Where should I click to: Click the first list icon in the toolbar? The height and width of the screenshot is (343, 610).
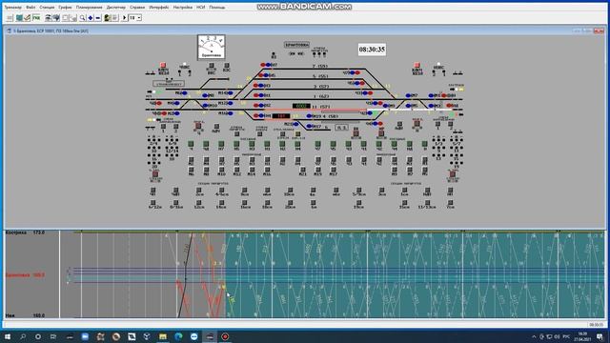coord(10,18)
